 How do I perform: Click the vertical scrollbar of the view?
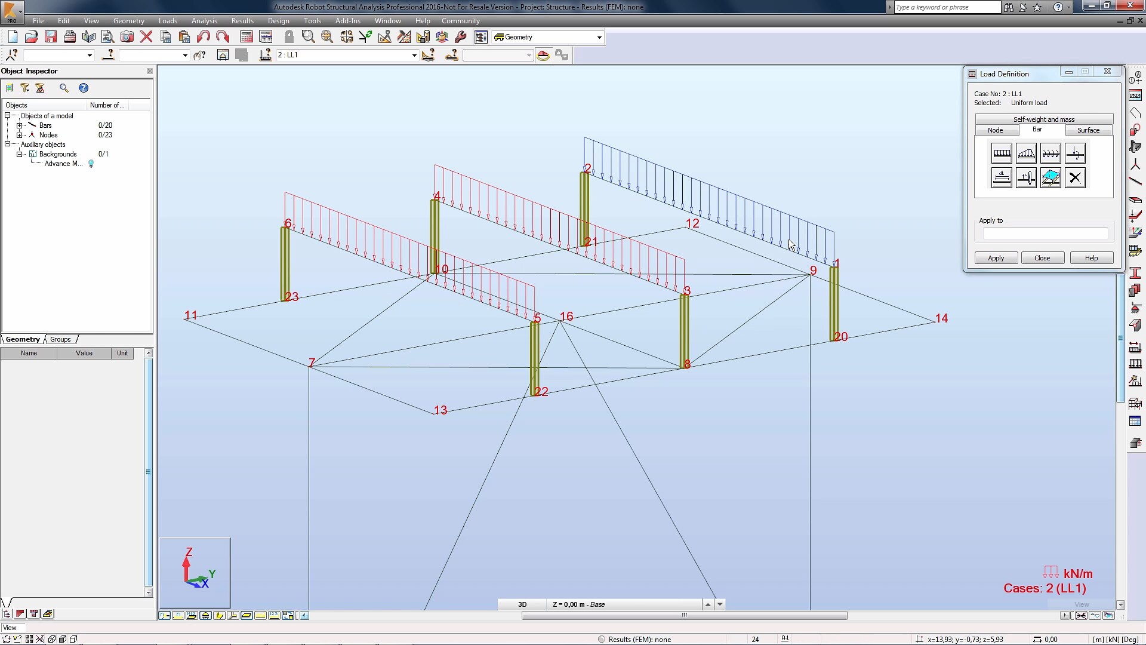pos(1120,338)
